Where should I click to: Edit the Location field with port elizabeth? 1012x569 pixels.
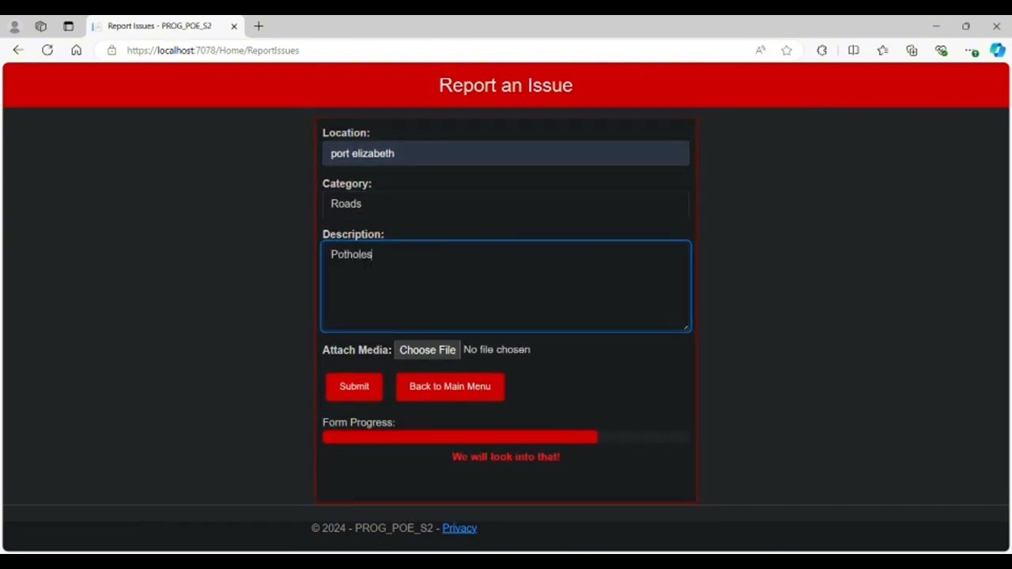[506, 153]
